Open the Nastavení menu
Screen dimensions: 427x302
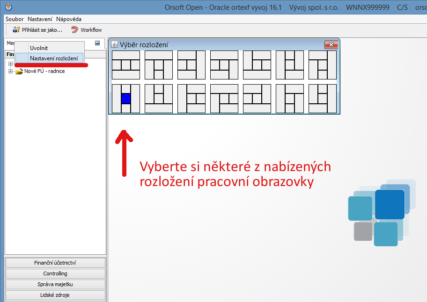point(40,19)
